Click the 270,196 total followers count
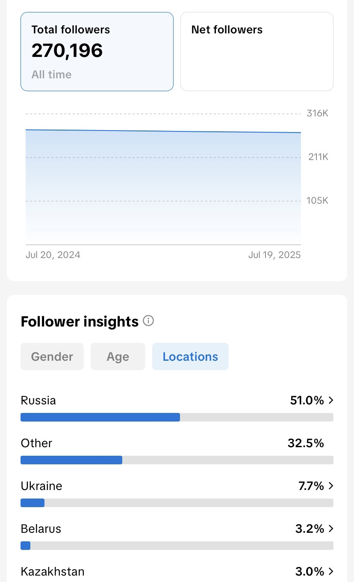 point(67,51)
